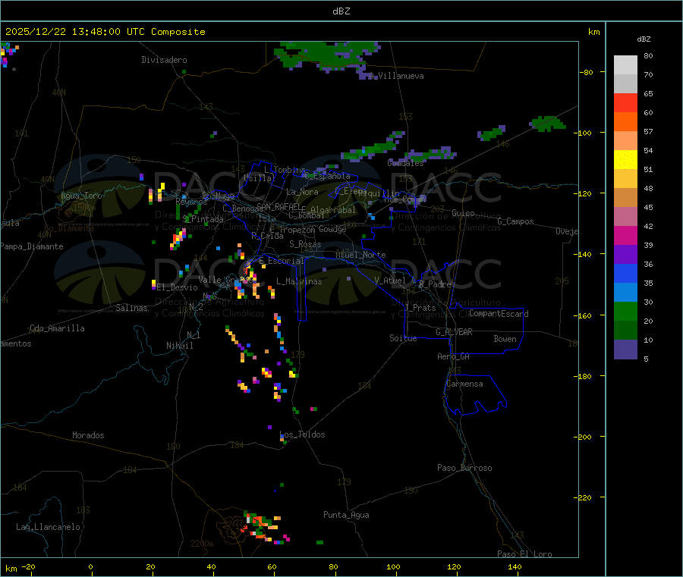Click the 60 km horizontal axis tick

click(272, 566)
